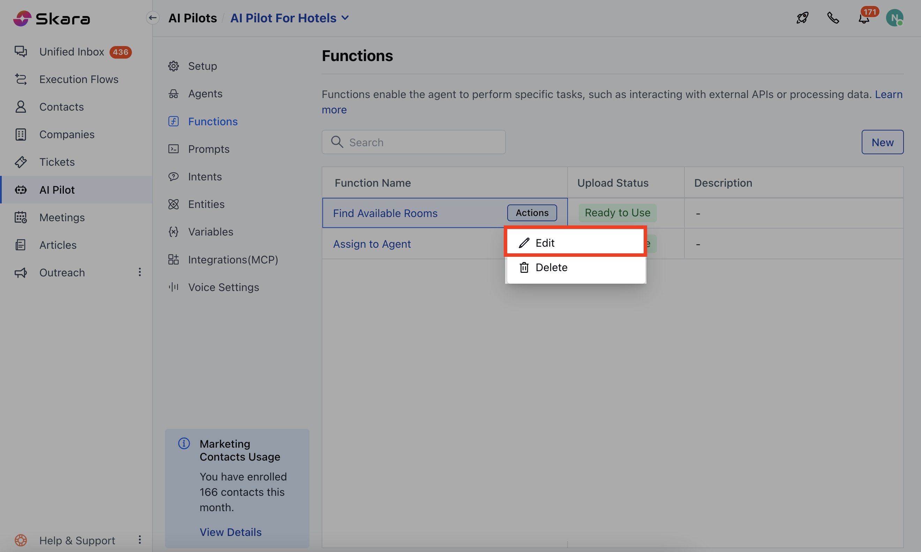Open the phone dialer icon
This screenshot has height=552, width=921.
coord(833,18)
